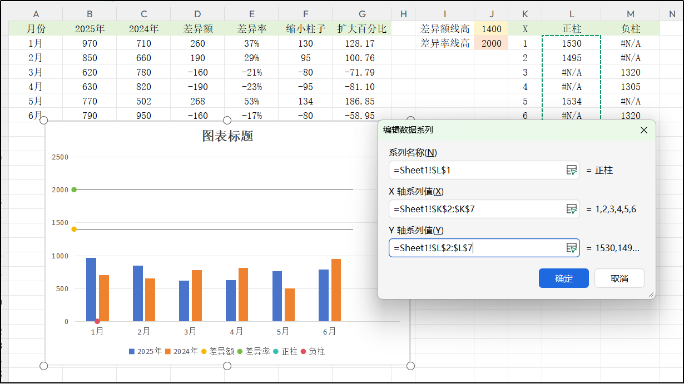The height and width of the screenshot is (384, 684).
Task: Select column B header
Action: click(x=90, y=14)
